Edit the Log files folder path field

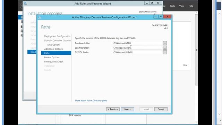coord(137,48)
